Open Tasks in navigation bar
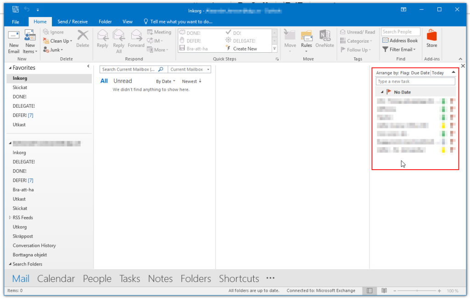The image size is (470, 299). pyautogui.click(x=129, y=279)
